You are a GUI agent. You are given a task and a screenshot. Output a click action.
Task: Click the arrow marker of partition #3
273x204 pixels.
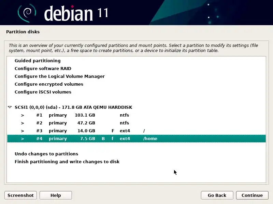(x=23, y=131)
